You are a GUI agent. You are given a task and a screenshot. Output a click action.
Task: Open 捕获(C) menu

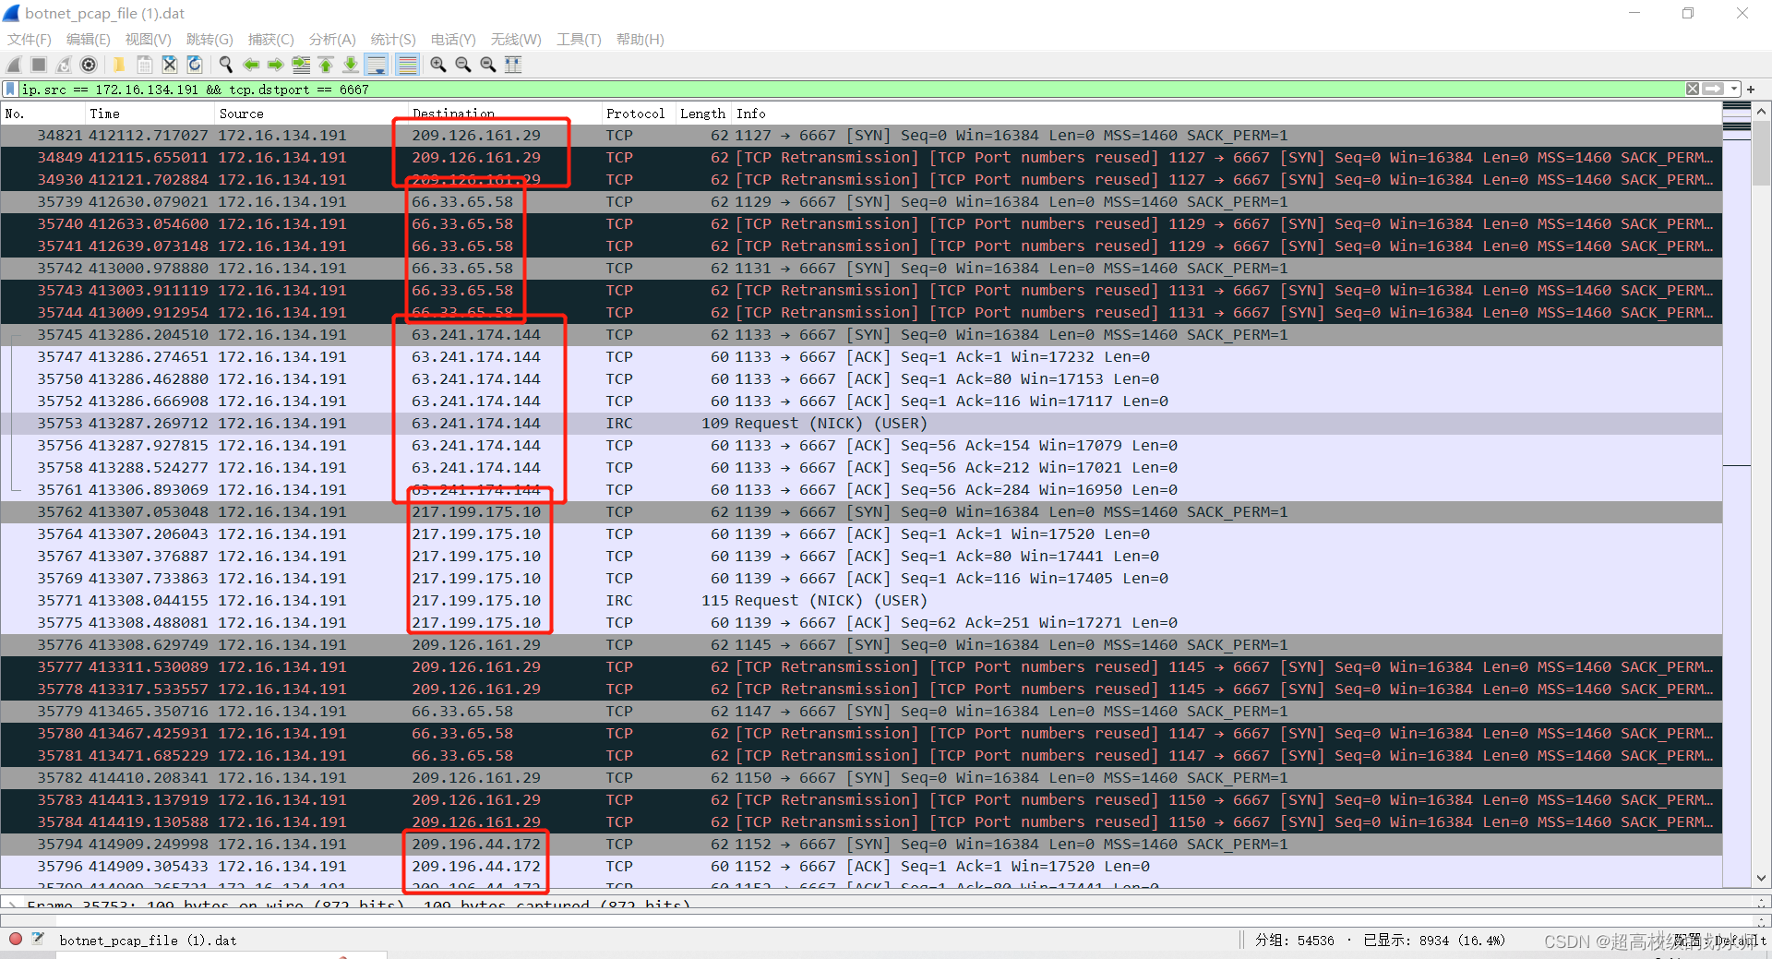270,40
